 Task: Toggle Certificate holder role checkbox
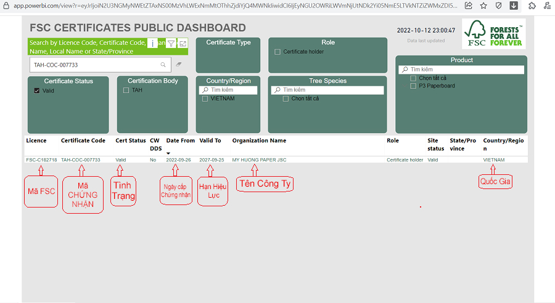[x=277, y=52]
